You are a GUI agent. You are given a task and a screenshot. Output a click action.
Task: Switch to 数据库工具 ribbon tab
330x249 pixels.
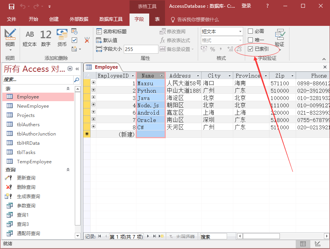111,19
